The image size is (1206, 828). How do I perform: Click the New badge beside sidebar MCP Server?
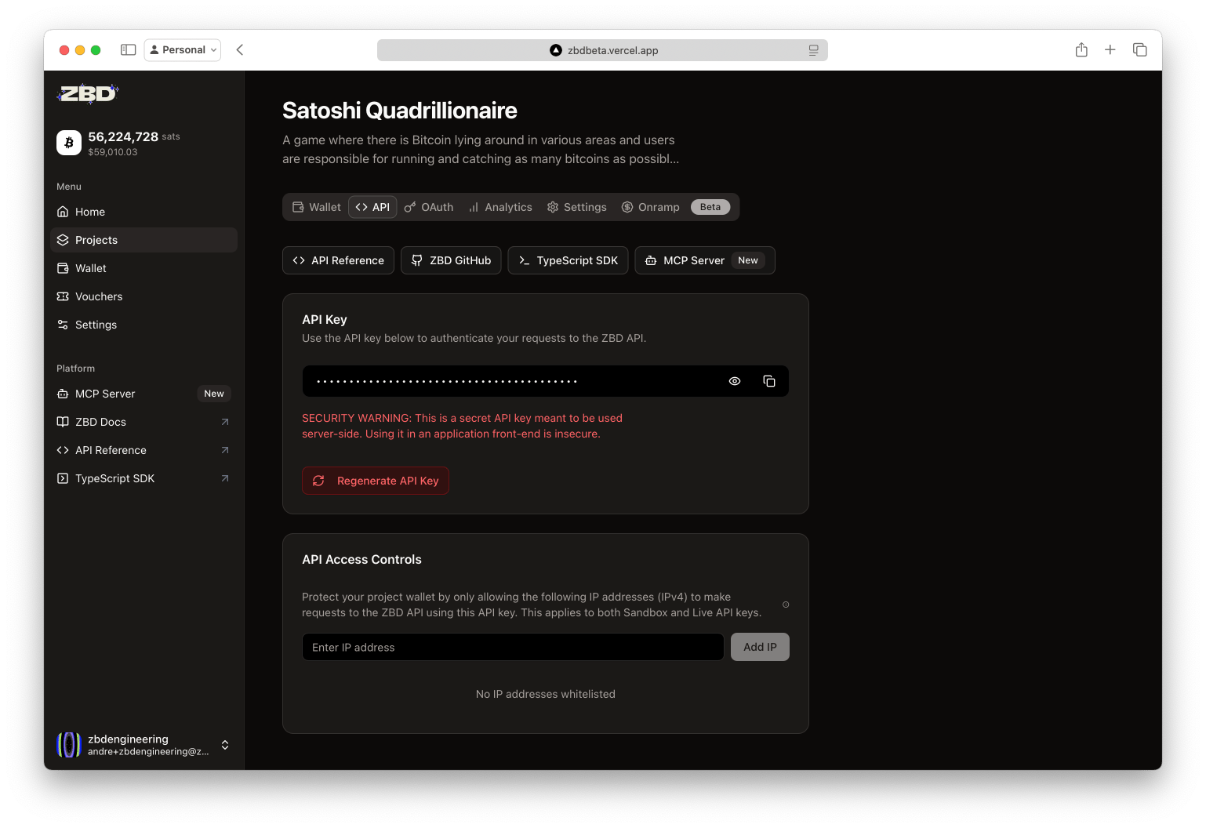(214, 394)
